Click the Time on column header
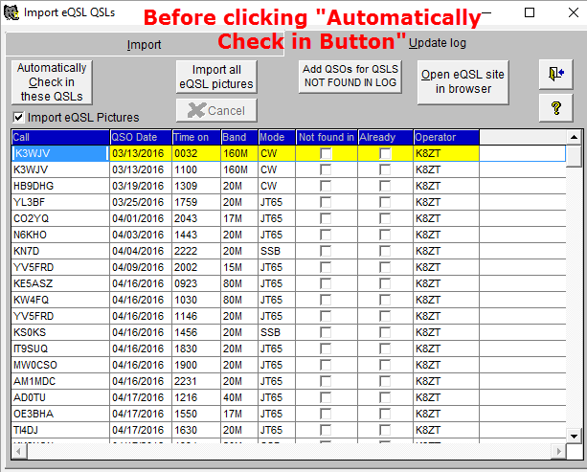 (x=196, y=137)
